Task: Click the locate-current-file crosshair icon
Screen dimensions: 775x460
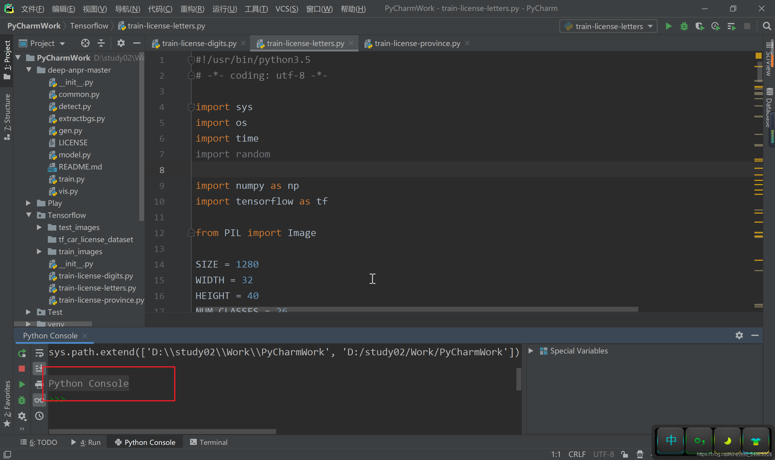Action: [x=85, y=43]
